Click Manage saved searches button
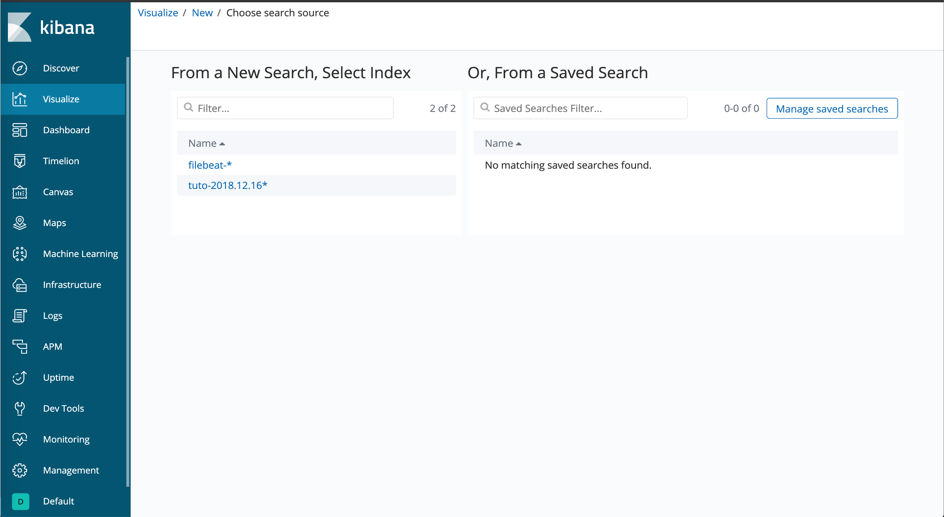944x517 pixels. point(832,109)
